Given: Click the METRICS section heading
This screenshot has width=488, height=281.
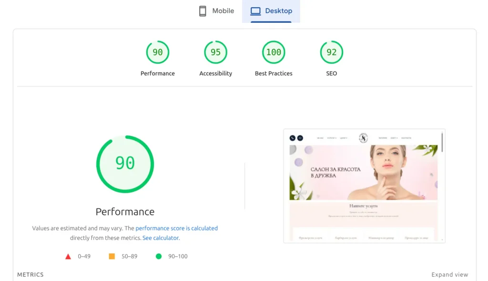Looking at the screenshot, I should [30, 274].
